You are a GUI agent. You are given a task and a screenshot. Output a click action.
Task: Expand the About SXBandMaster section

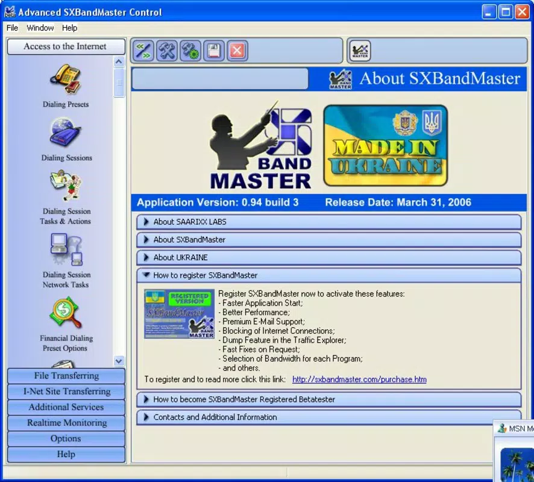coord(328,240)
